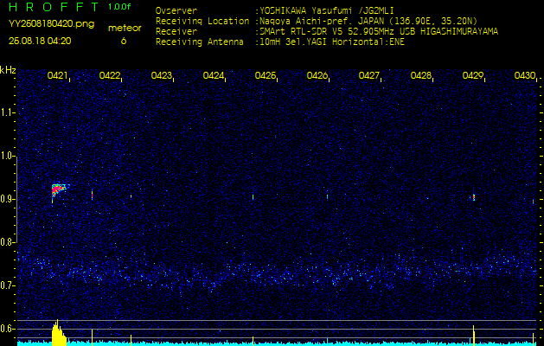Click the yellow signal spike near 0429
Viewport: 544px width, 346px height.
pos(474,335)
